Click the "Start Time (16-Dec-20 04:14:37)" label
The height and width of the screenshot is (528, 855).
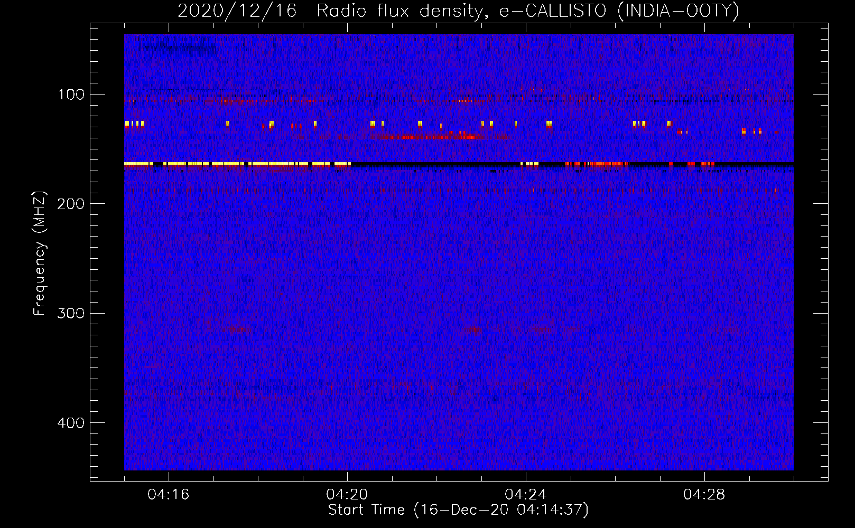[458, 510]
